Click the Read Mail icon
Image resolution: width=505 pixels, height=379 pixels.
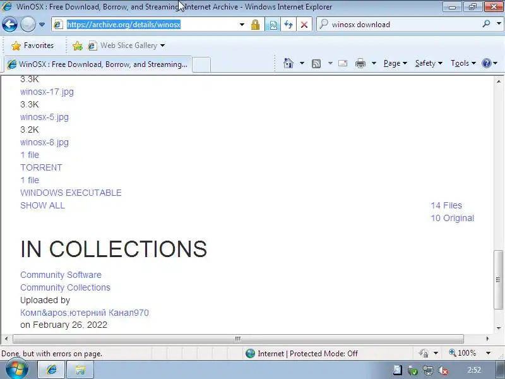[343, 63]
